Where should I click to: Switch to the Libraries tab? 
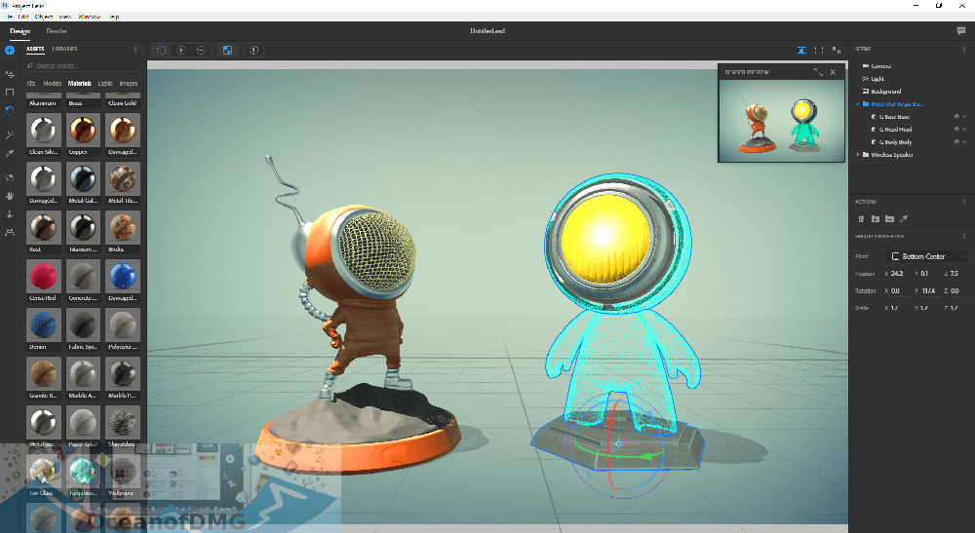click(64, 49)
